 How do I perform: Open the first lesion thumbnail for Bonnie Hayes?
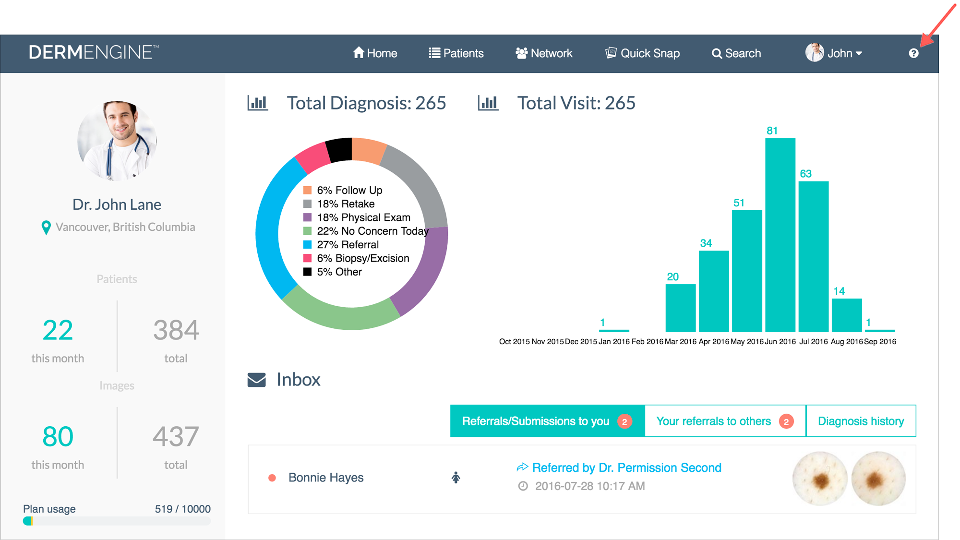click(819, 479)
